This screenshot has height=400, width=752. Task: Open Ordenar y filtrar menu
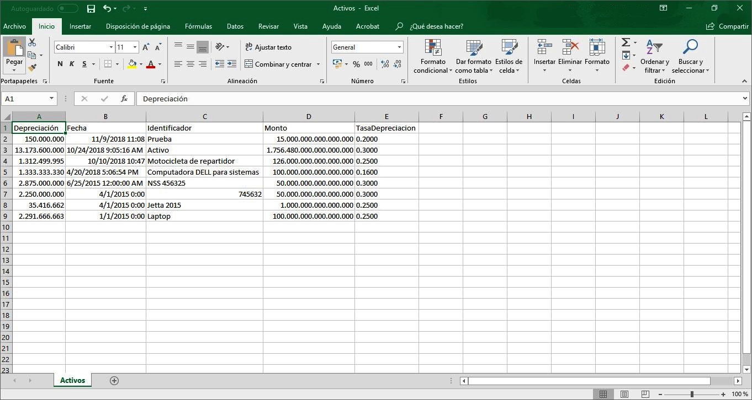pos(654,56)
